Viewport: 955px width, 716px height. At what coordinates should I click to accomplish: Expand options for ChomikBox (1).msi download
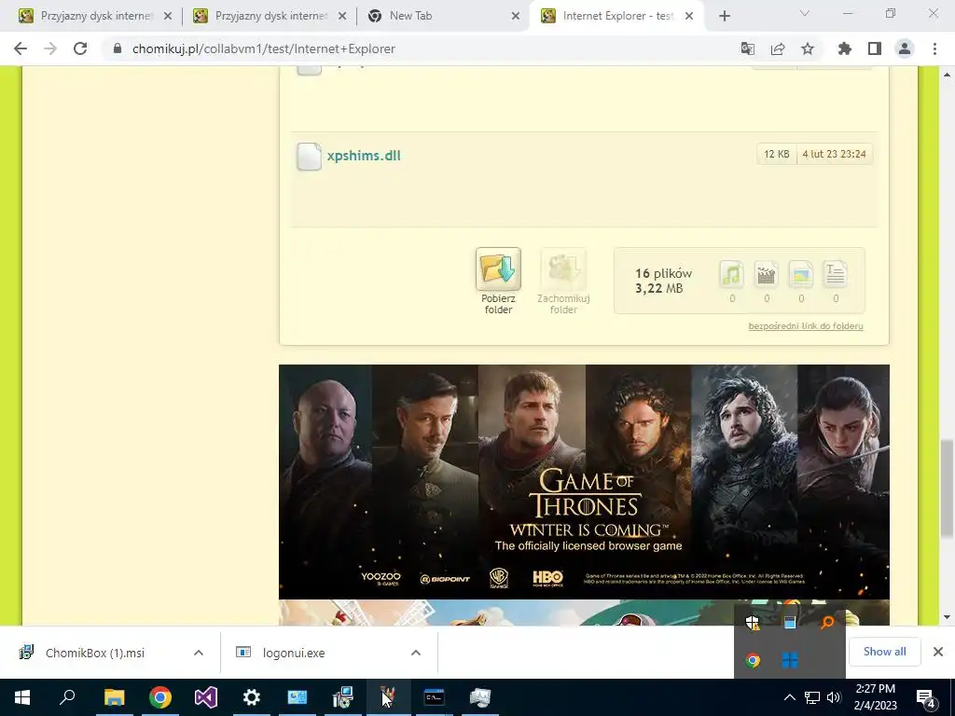[199, 653]
